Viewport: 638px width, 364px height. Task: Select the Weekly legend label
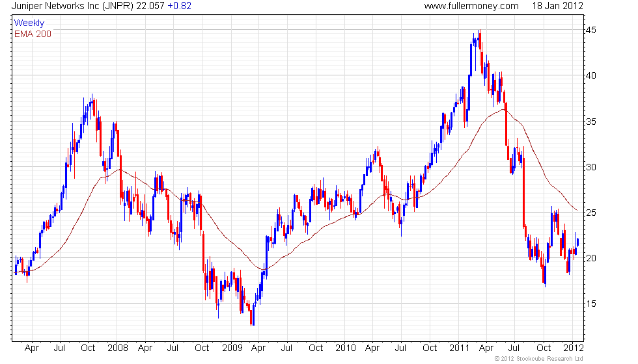tap(29, 23)
